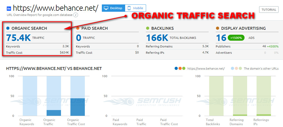Click organic Traffic Cost $624K
The width and height of the screenshot is (283, 127).
pyautogui.click(x=64, y=52)
